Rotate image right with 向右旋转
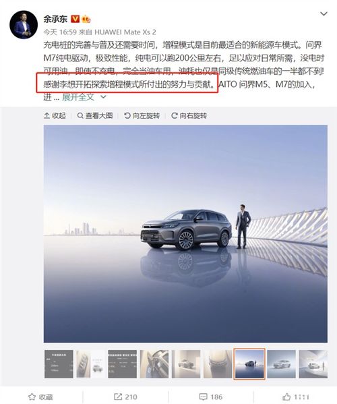The width and height of the screenshot is (337, 404). 189,116
